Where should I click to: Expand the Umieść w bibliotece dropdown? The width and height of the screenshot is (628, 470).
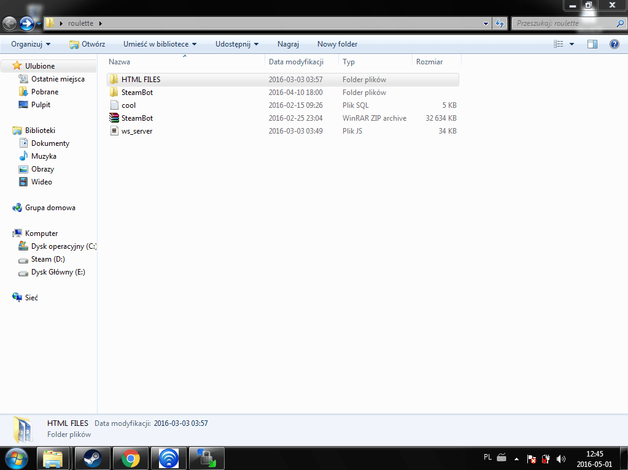pyautogui.click(x=160, y=44)
